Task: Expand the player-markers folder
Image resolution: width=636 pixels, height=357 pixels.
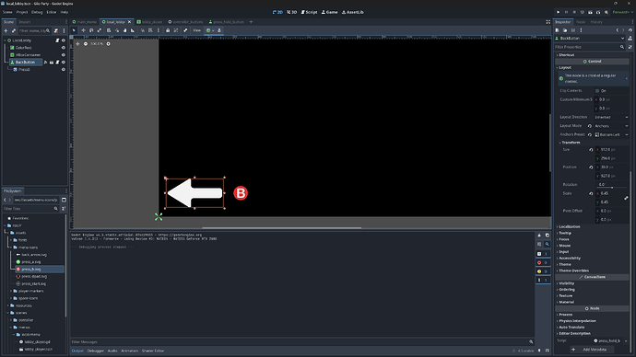Action: tap(10, 291)
